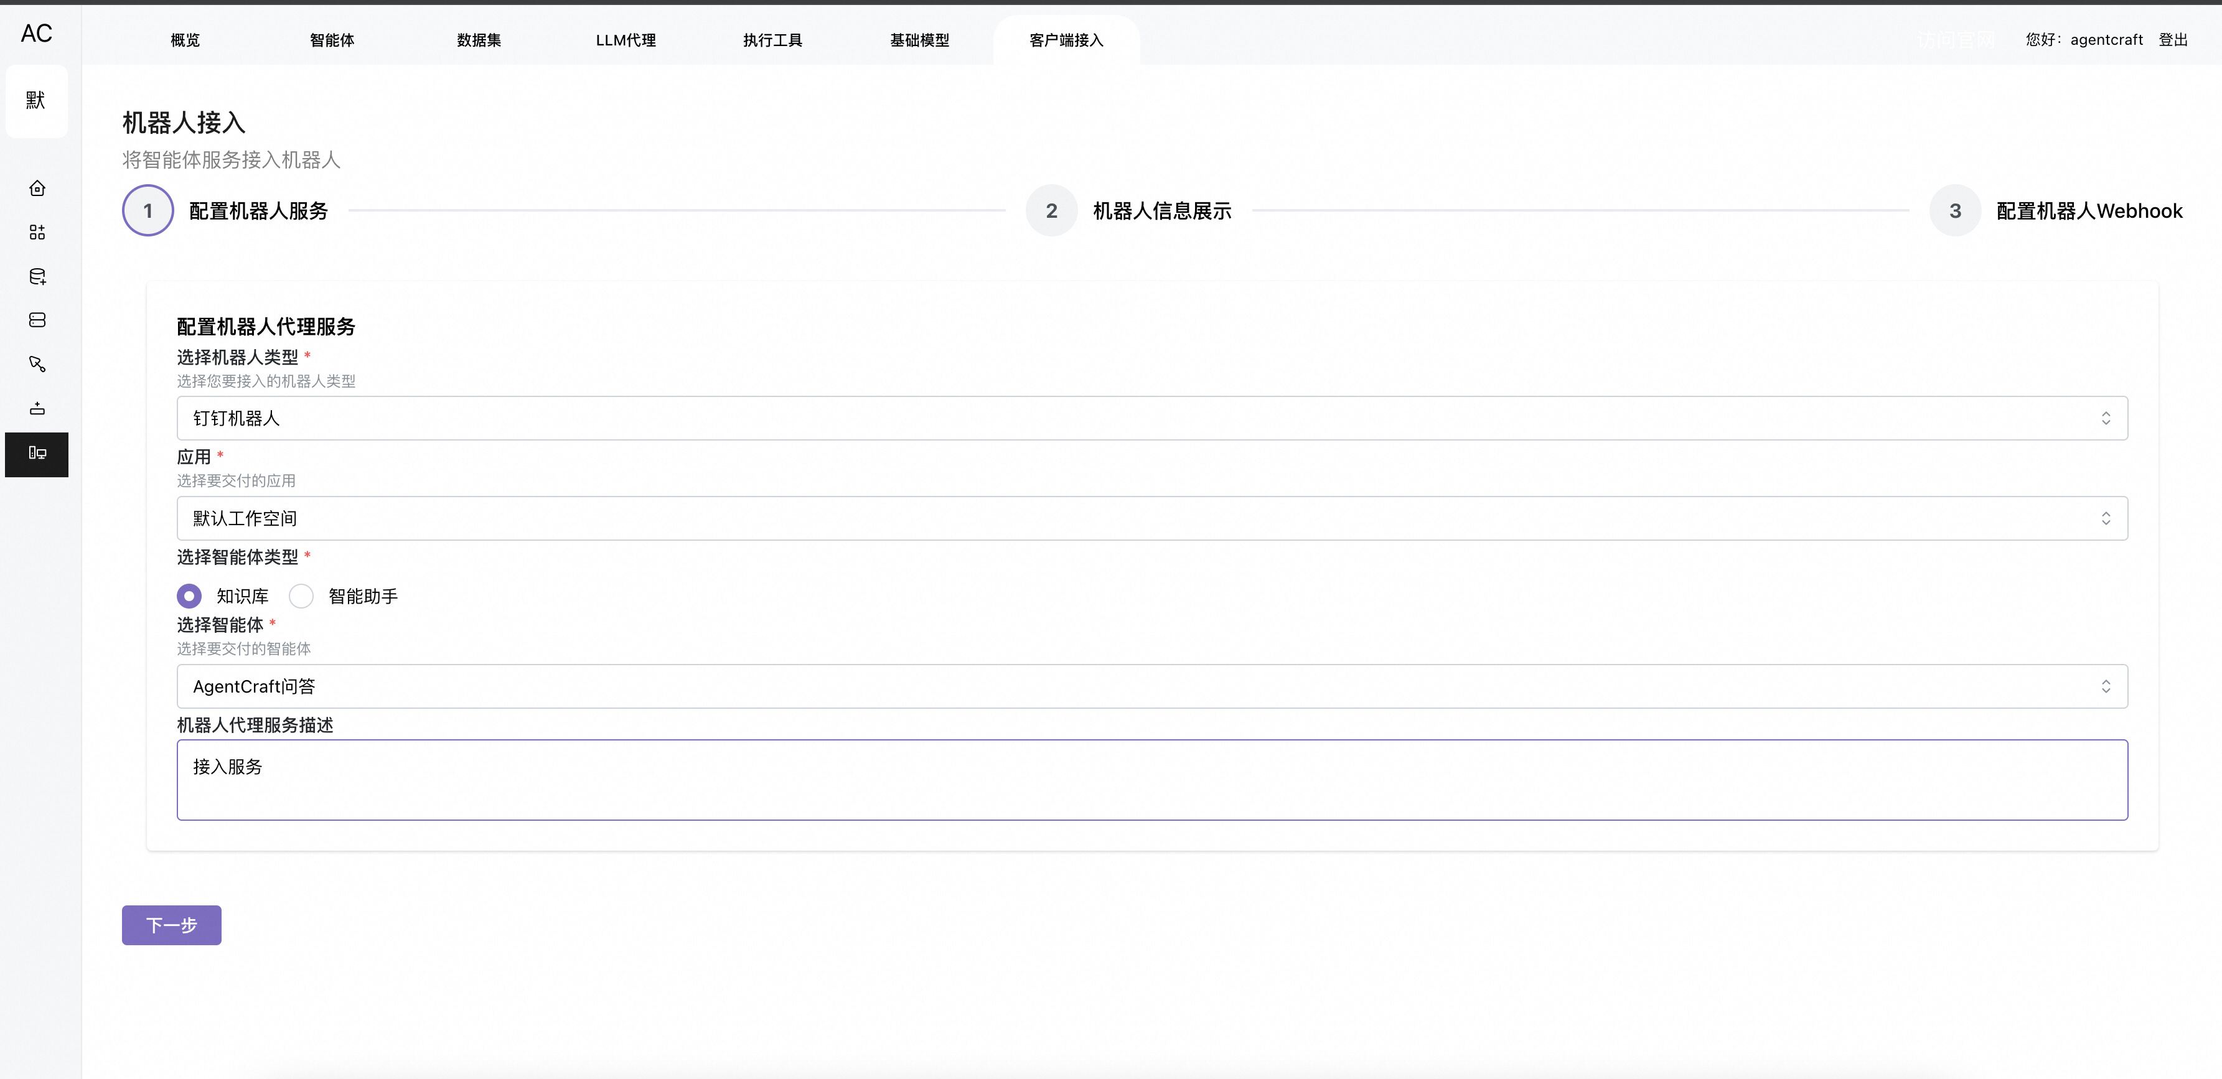The image size is (2222, 1079).
Task: Open the 默认工作空间 application dropdown
Action: (1151, 518)
